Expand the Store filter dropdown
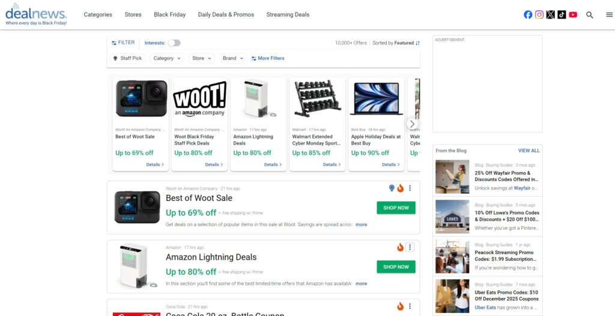615x316 pixels. (202, 58)
